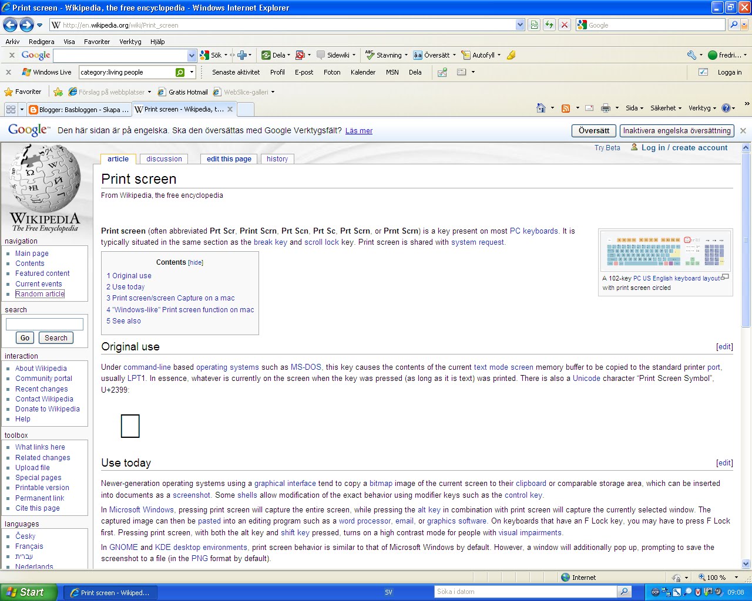The image size is (752, 601).
Task: Click the Windows Live search go button
Action: (x=180, y=72)
